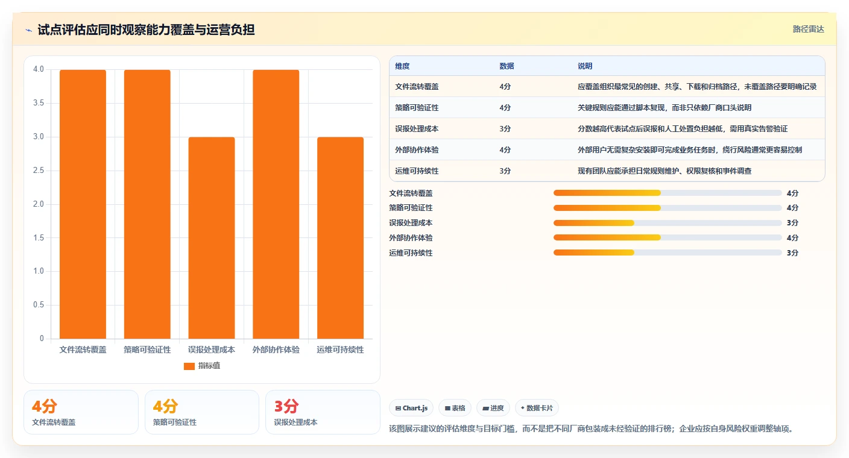Click the 文件流转覆盖 progress bar
Screen dimensions: 849x458
(x=668, y=193)
